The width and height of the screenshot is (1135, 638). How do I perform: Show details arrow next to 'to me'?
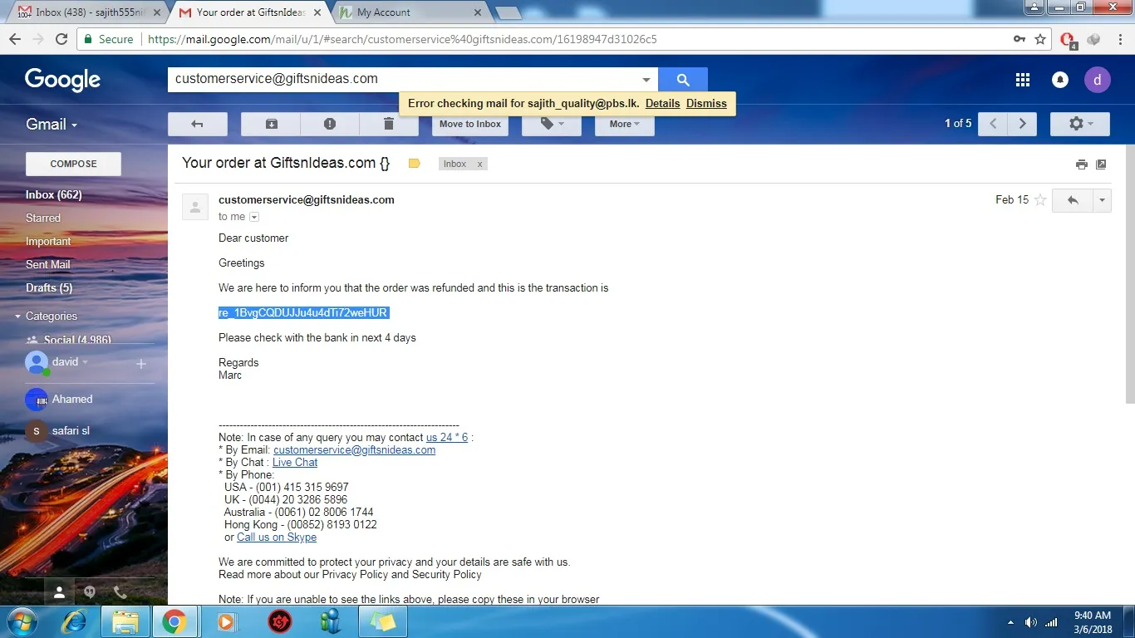point(254,217)
